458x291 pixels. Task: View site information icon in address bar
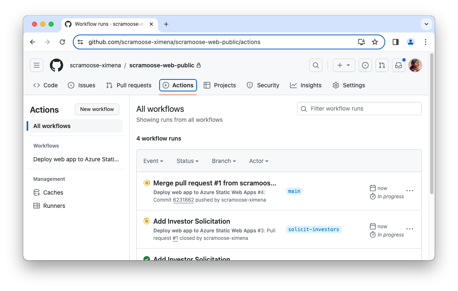(x=80, y=42)
